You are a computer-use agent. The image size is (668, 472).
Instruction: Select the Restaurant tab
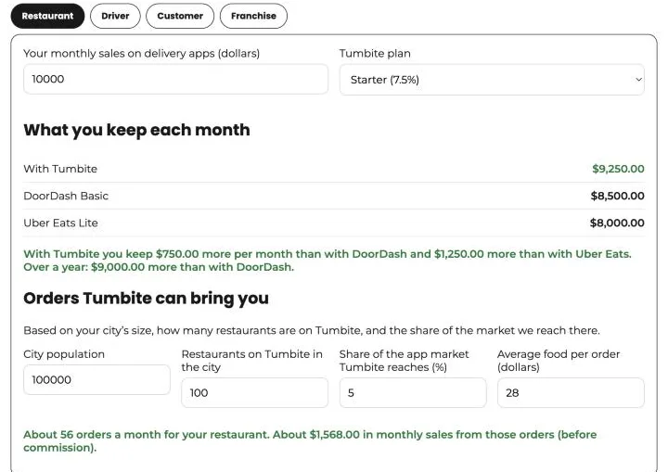click(47, 16)
